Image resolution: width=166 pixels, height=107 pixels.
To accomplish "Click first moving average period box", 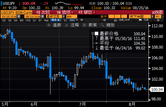I will pyautogui.click(x=111, y=17).
